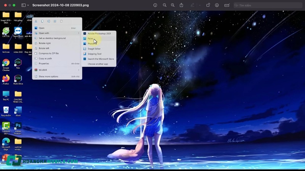Click the Cut scissors icon in context menu
The height and width of the screenshot is (171, 305).
point(36,21)
